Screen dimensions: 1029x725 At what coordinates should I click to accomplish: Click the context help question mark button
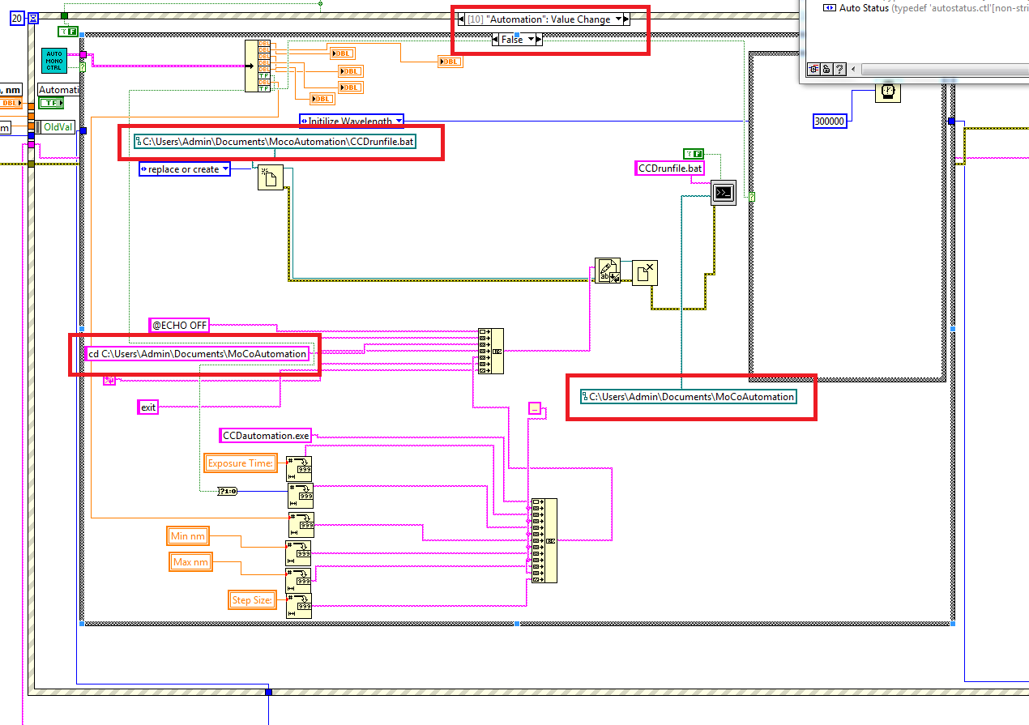[839, 69]
